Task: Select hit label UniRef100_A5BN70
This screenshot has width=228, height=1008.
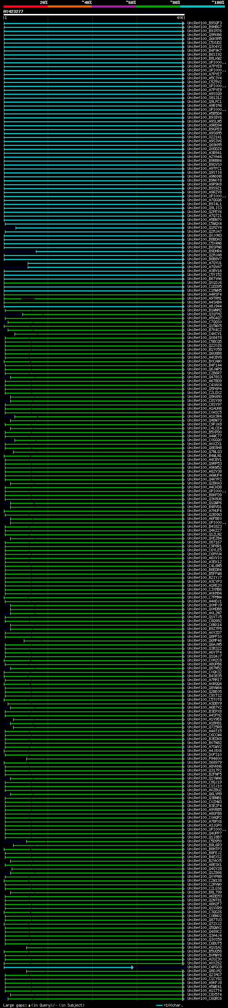Action: pyautogui.click(x=204, y=220)
